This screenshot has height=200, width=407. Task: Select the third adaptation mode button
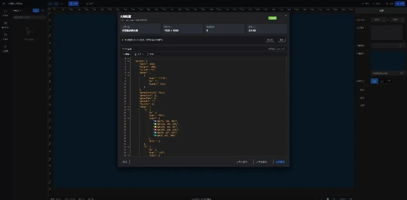[x=389, y=81]
